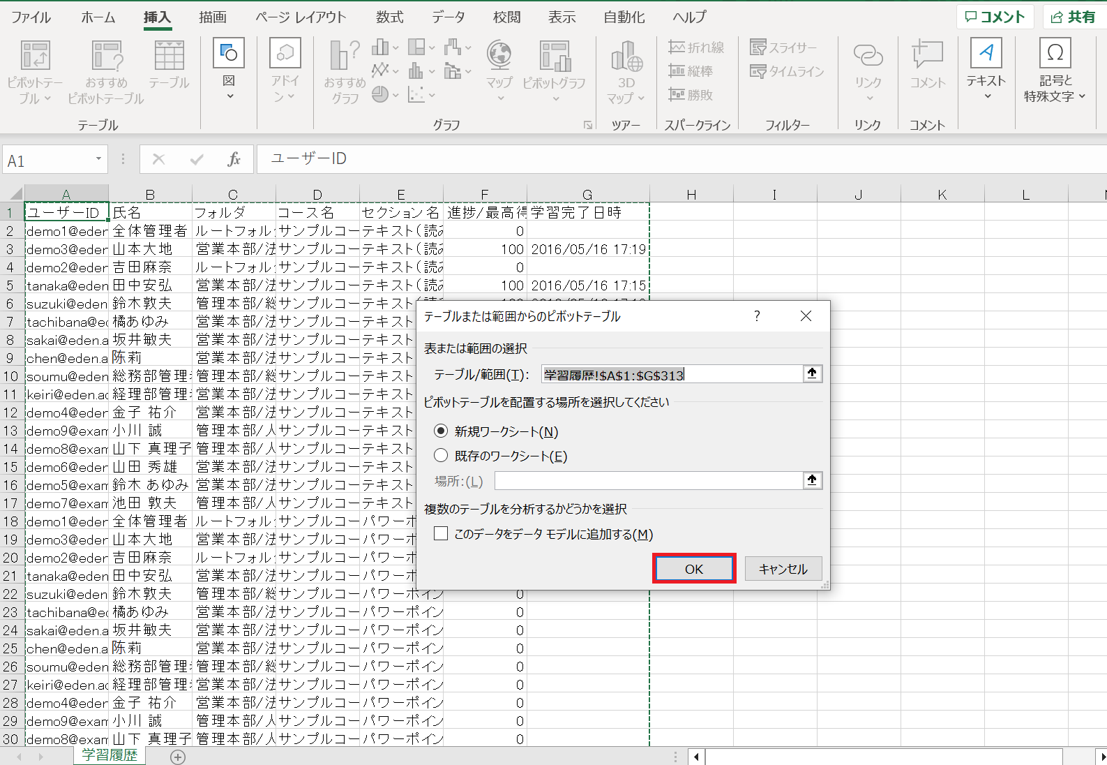
Task: Insert a Comment (コメント) from the ribbon
Action: [x=928, y=66]
